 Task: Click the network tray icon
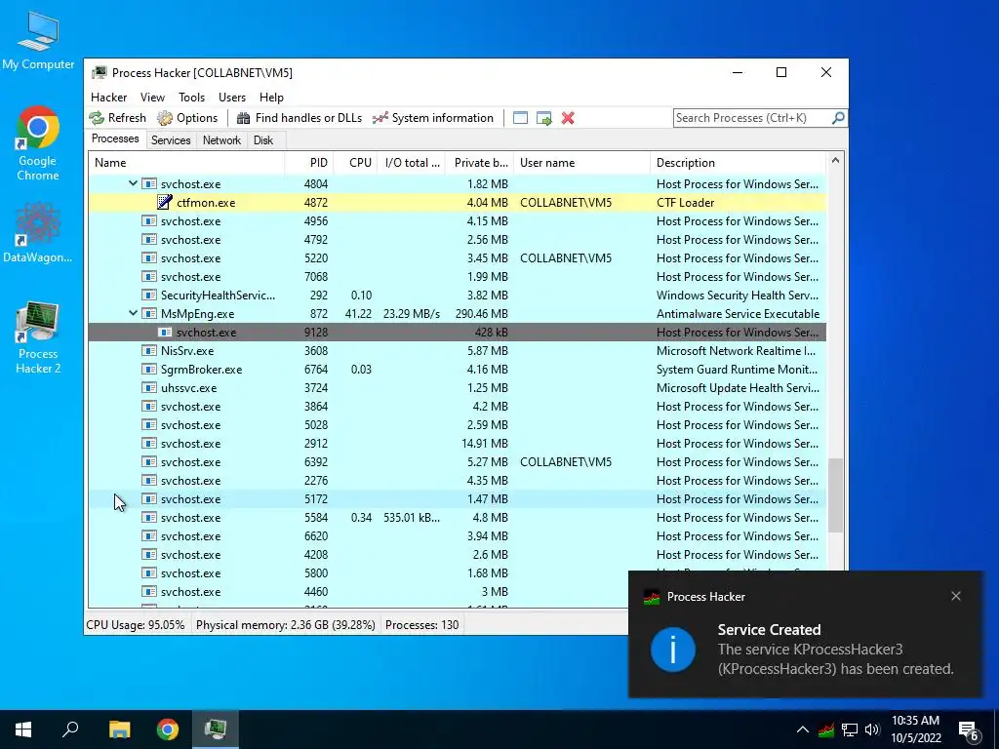click(x=850, y=729)
